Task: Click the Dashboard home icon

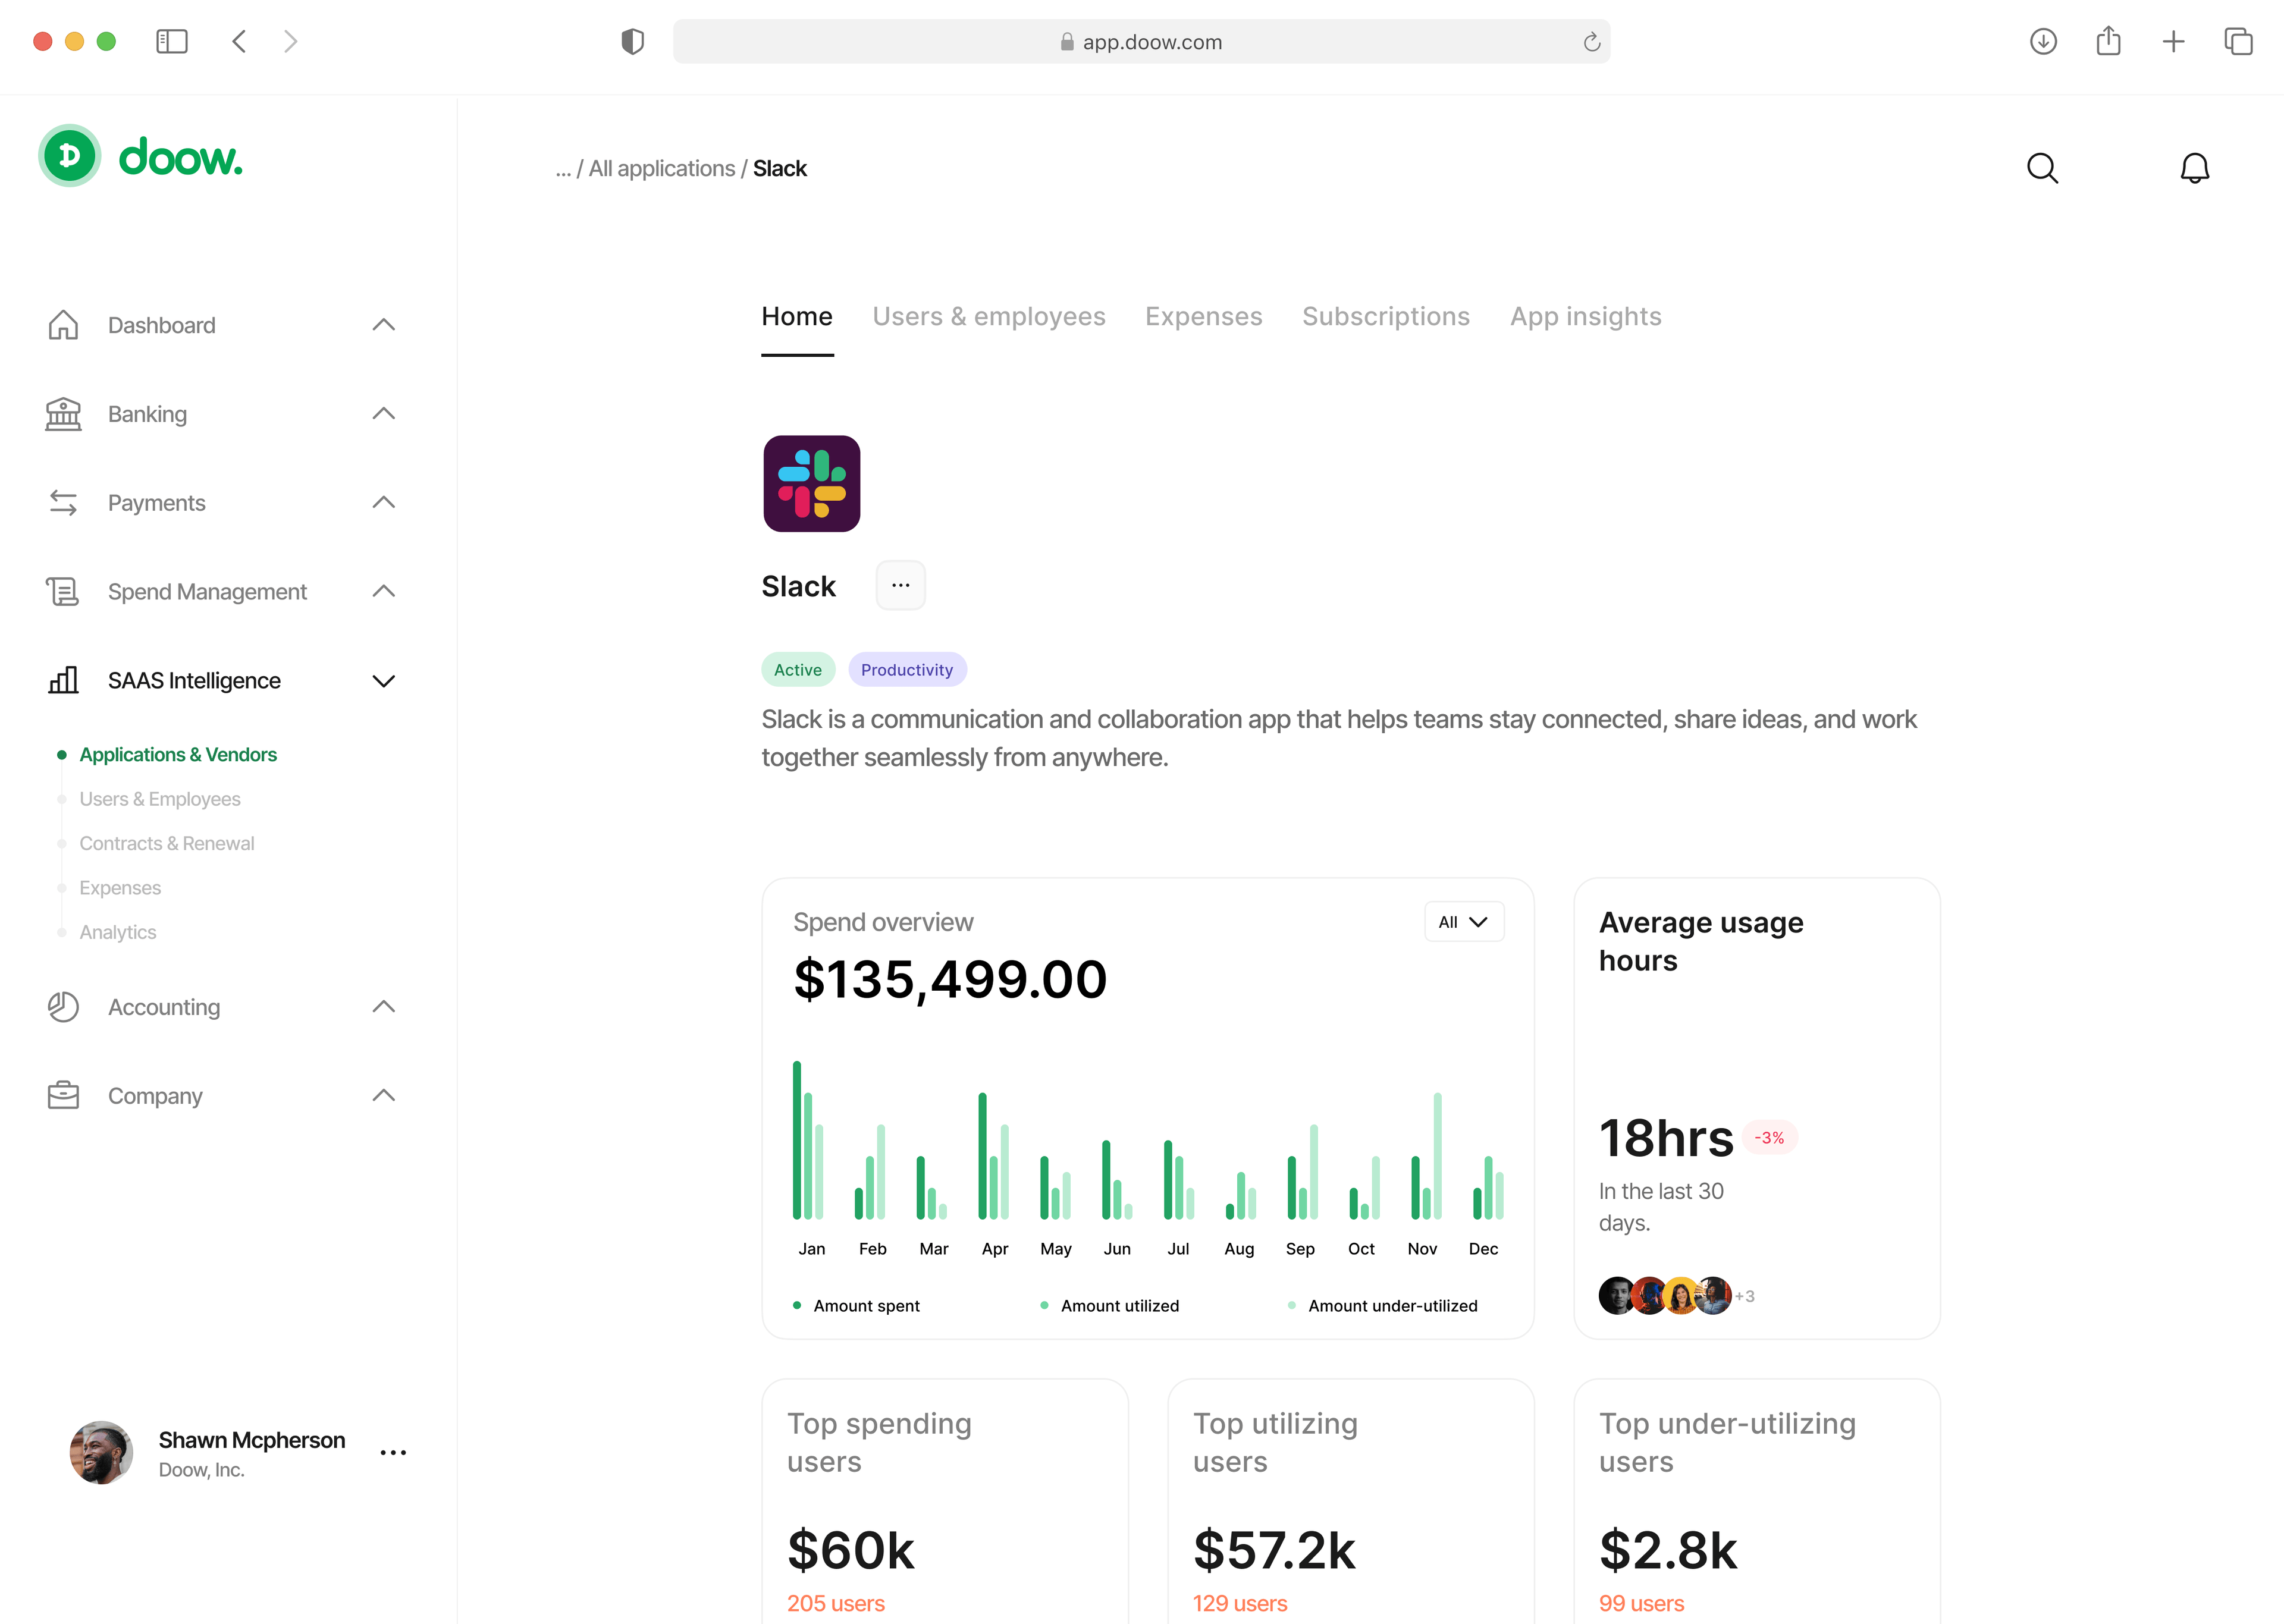Action: pos(63,325)
